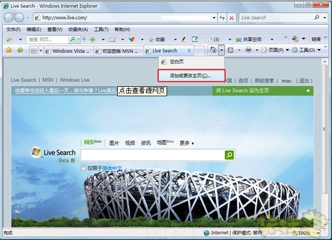This screenshot has width=332, height=240.
Task: Click the 退出 sign-out link
Action: 304,81
